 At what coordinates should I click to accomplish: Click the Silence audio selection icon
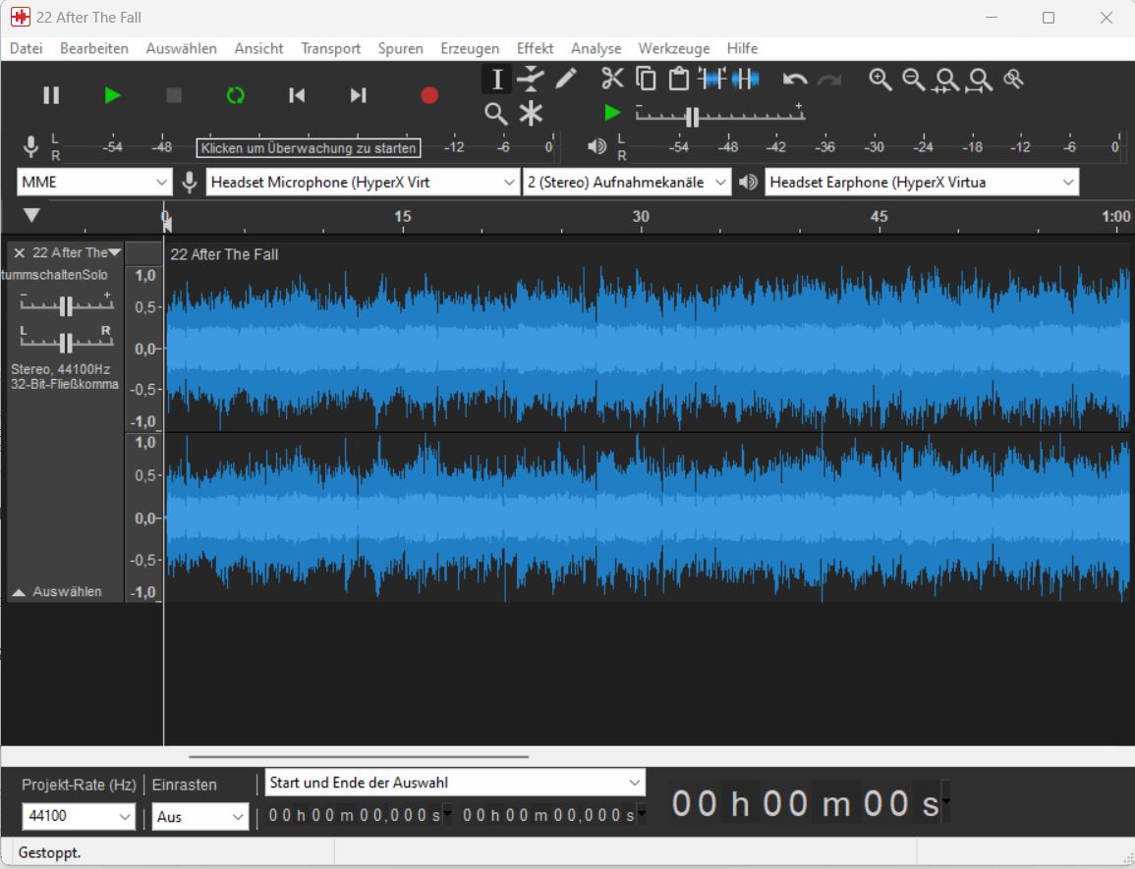coord(746,79)
